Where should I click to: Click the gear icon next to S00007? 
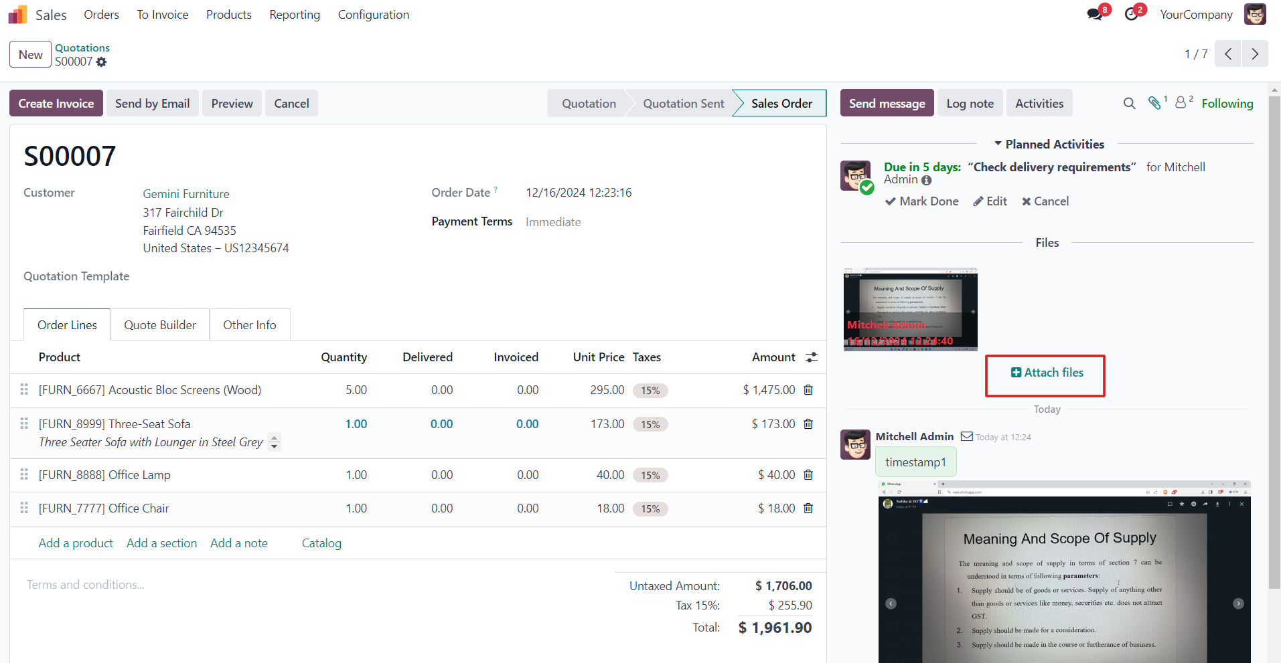pyautogui.click(x=101, y=62)
